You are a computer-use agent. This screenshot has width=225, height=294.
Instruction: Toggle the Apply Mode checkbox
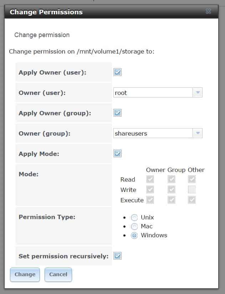click(x=117, y=154)
